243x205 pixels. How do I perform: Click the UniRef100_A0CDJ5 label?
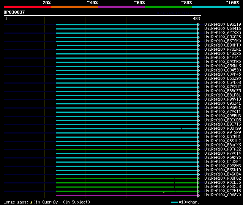(222, 183)
